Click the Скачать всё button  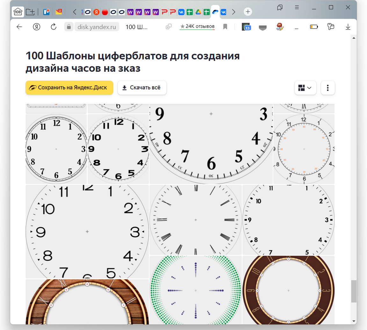tap(142, 88)
